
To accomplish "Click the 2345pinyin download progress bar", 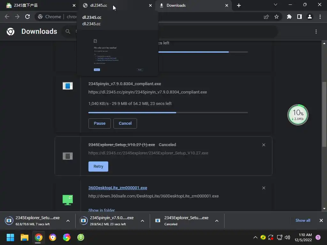I will click(168, 113).
